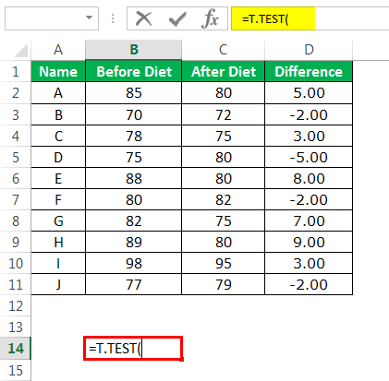Viewport: 389px width, 381px height.
Task: Click the After Diet header cell
Action: [x=224, y=72]
